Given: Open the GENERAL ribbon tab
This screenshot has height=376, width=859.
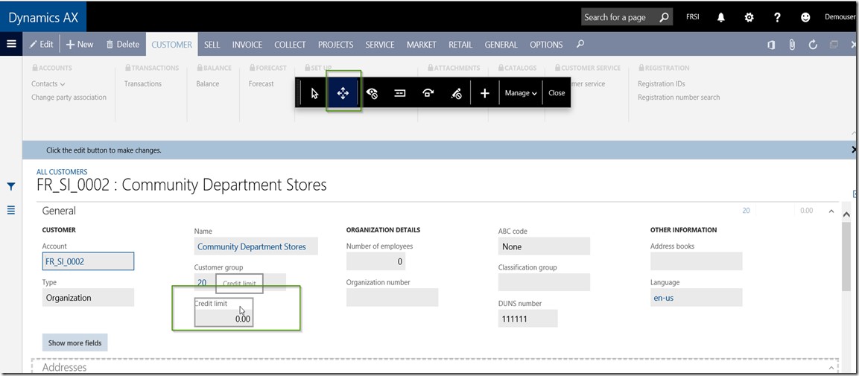Looking at the screenshot, I should coord(501,45).
